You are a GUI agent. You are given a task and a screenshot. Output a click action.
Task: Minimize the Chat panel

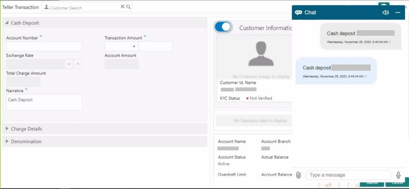point(398,13)
